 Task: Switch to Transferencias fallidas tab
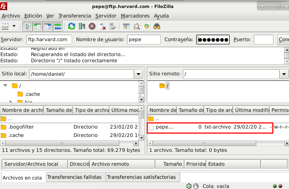(x=76, y=177)
